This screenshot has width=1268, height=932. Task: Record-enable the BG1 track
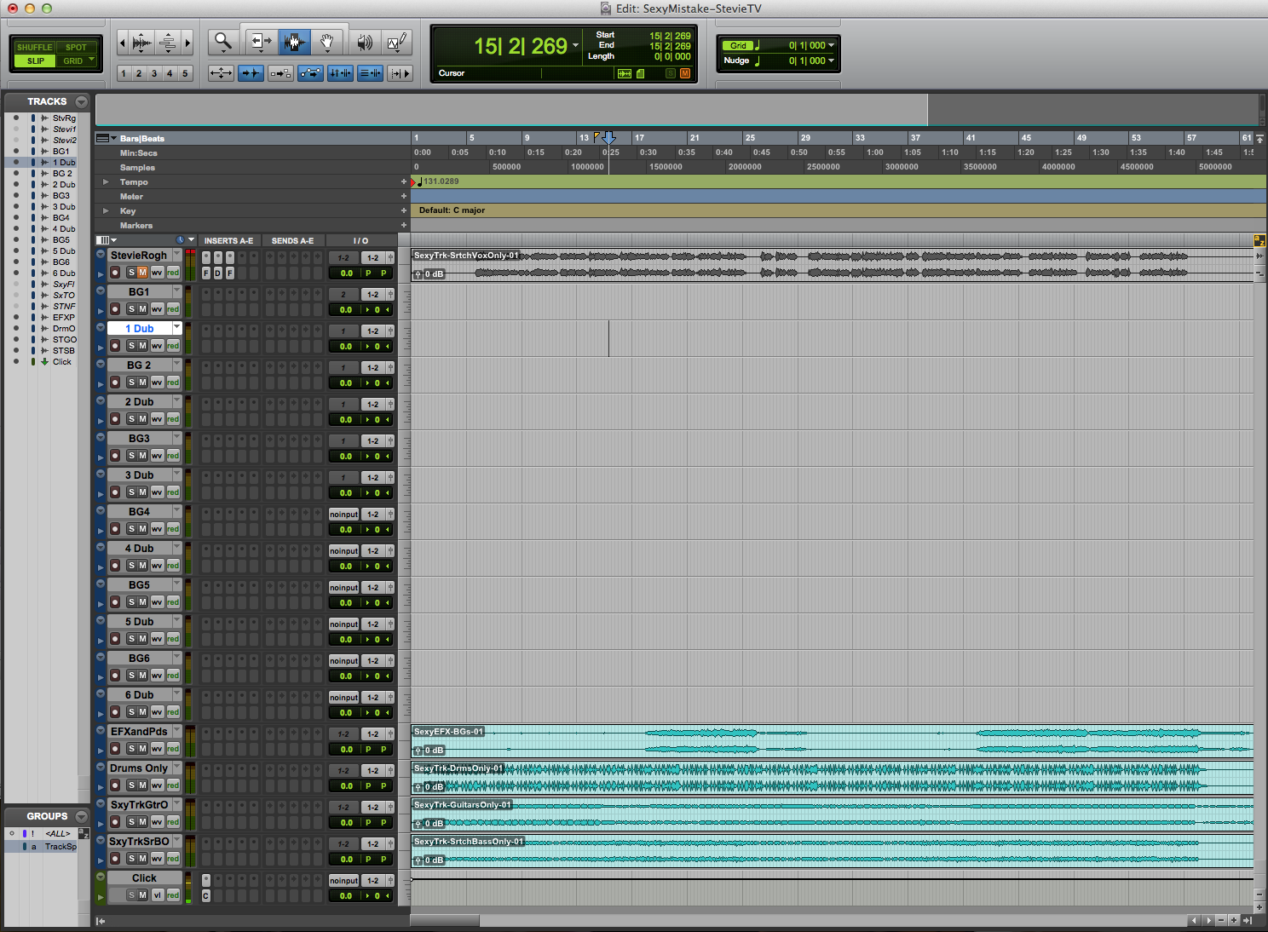click(x=115, y=308)
